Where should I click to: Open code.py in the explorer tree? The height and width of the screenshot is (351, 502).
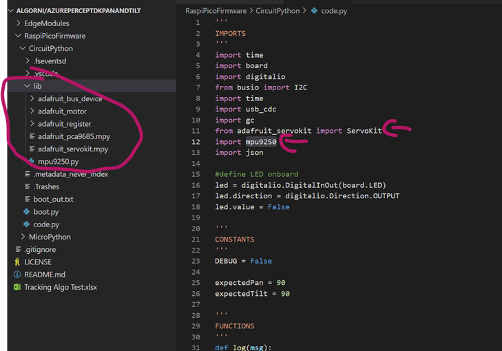coord(46,224)
